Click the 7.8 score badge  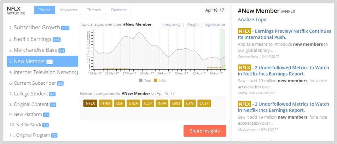tap(53, 105)
